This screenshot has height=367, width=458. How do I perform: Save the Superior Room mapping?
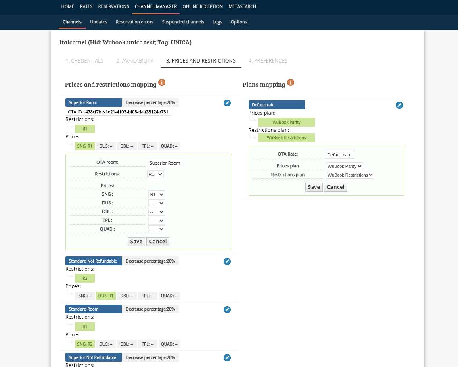(136, 242)
